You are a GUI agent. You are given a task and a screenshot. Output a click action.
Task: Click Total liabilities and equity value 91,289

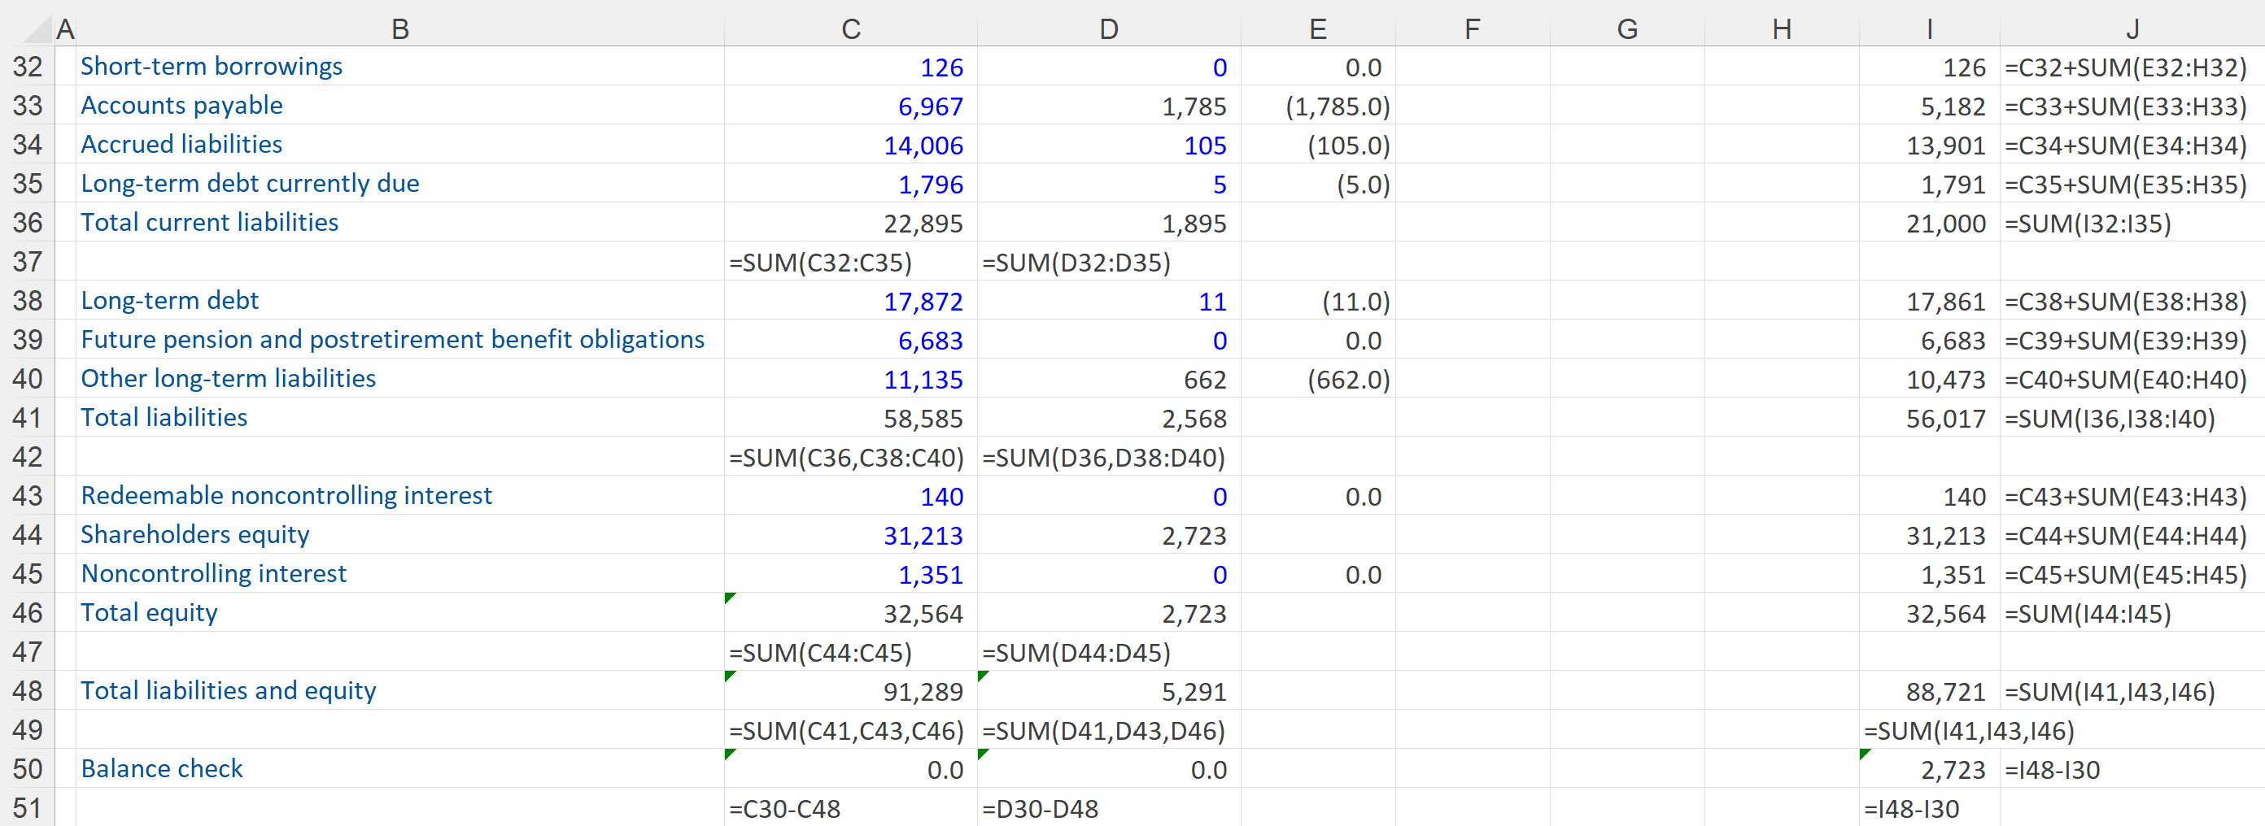pos(923,693)
